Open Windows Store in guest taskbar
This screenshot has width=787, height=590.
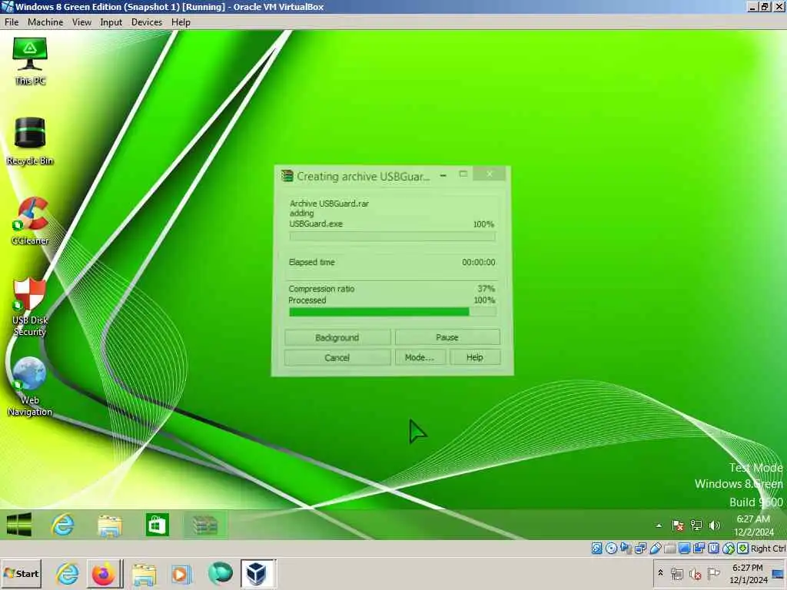tap(157, 525)
